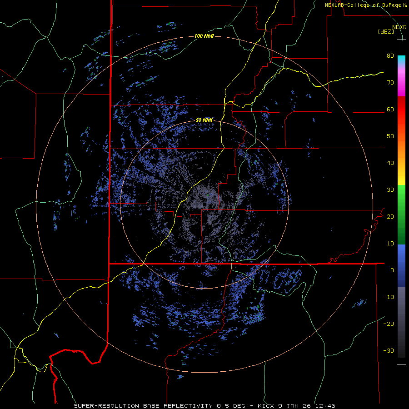Viewport: 409px width, 409px height.
Task: Click the green segment of the color bar
Action: (401, 214)
